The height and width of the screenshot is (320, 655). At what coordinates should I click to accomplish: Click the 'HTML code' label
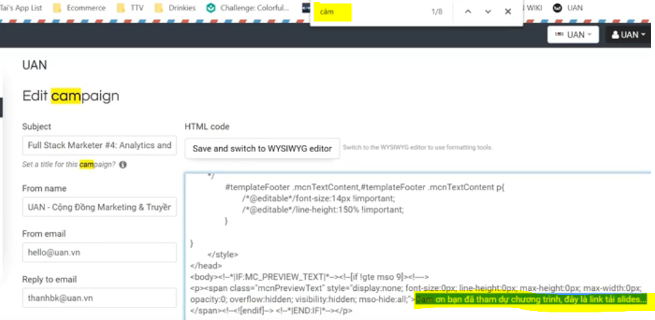click(207, 126)
